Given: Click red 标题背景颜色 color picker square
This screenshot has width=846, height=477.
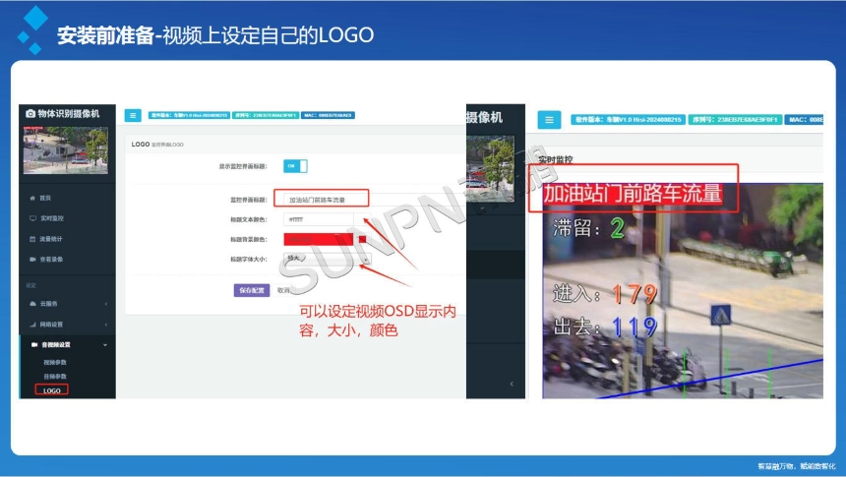Looking at the screenshot, I should point(362,239).
